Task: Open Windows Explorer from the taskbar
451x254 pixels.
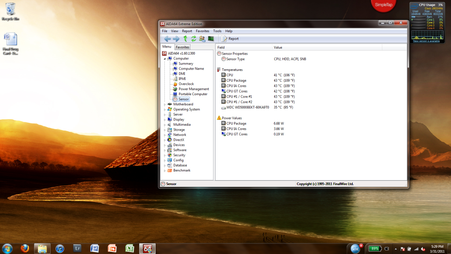Action: [42, 249]
